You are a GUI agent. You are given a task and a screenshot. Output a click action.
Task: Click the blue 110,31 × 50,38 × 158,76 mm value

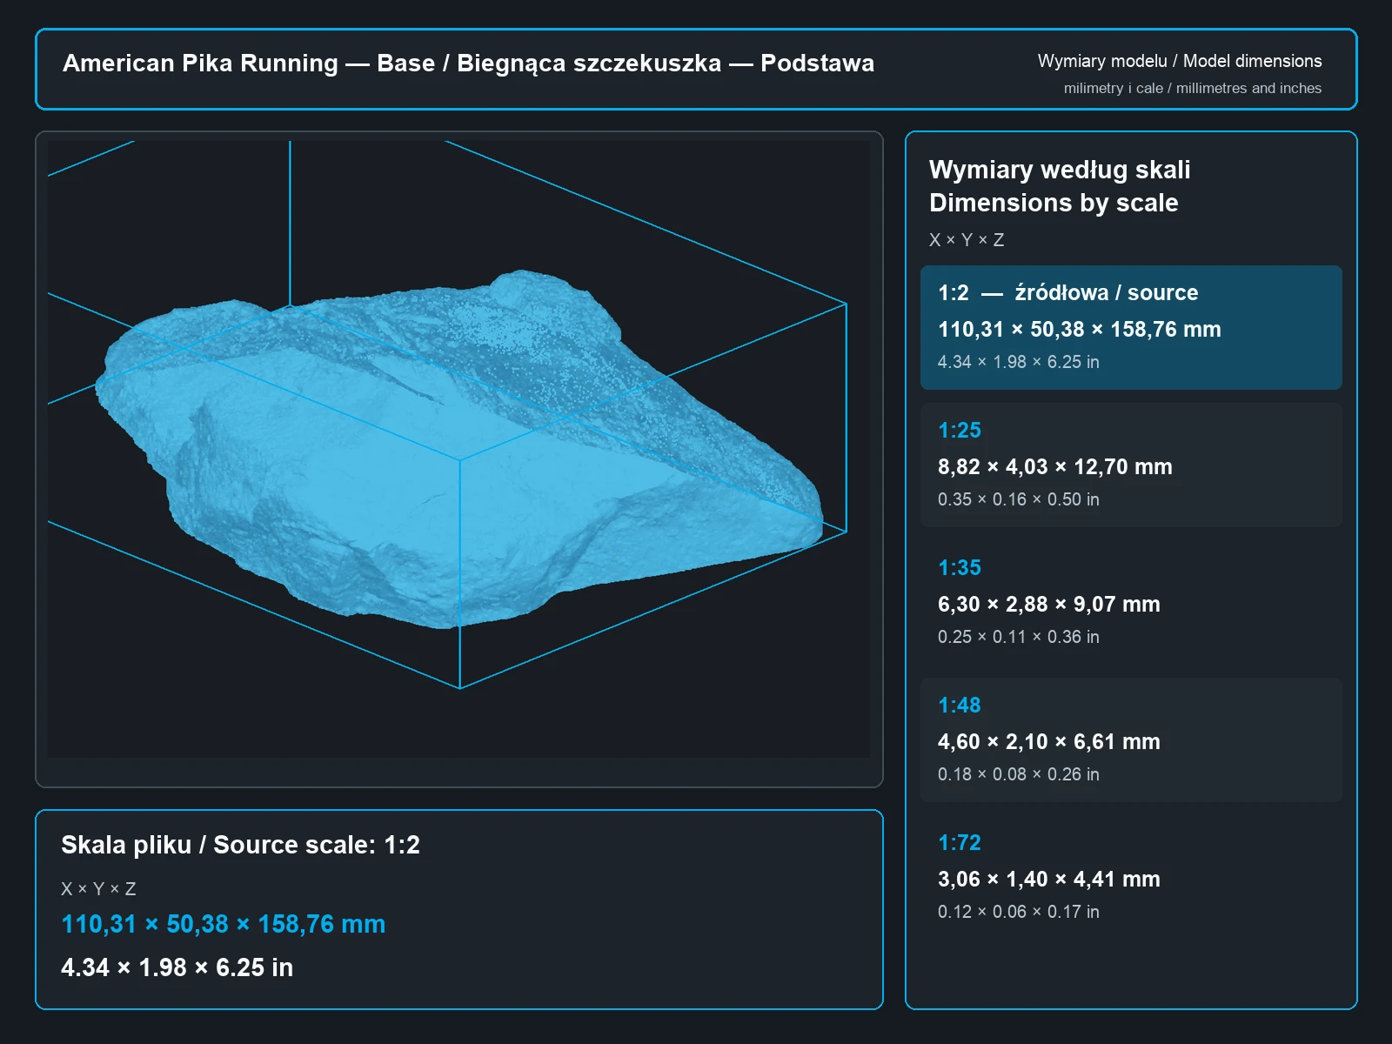coord(223,924)
